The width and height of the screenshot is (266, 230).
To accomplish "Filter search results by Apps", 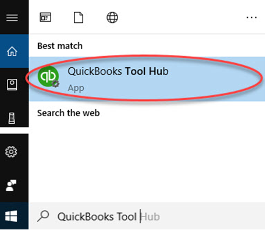I will point(45,18).
